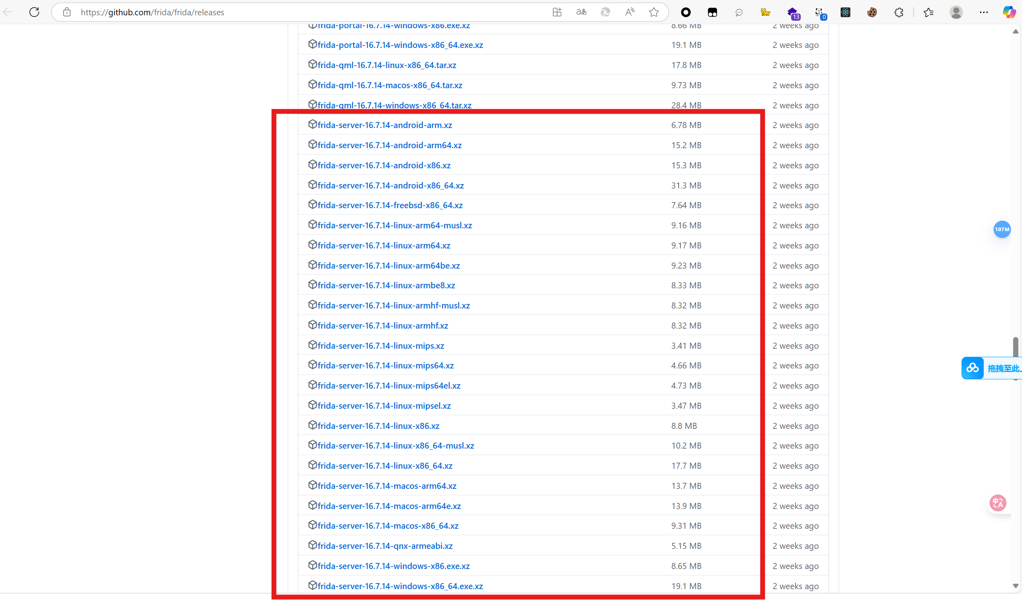Click the black circle extension icon
Viewport: 1022px width, 600px height.
pos(686,12)
